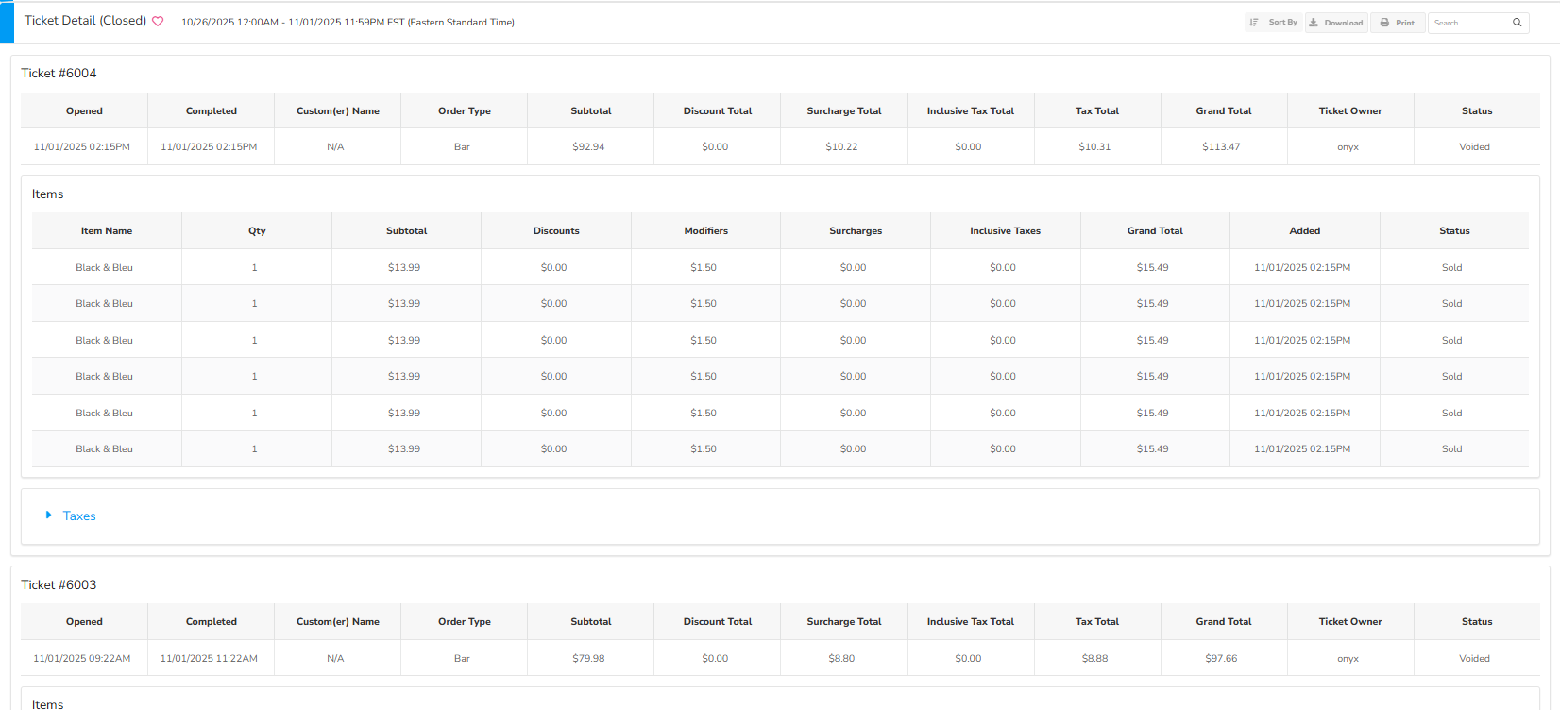Download the ticket detail report
The width and height of the screenshot is (1560, 710).
[1336, 23]
